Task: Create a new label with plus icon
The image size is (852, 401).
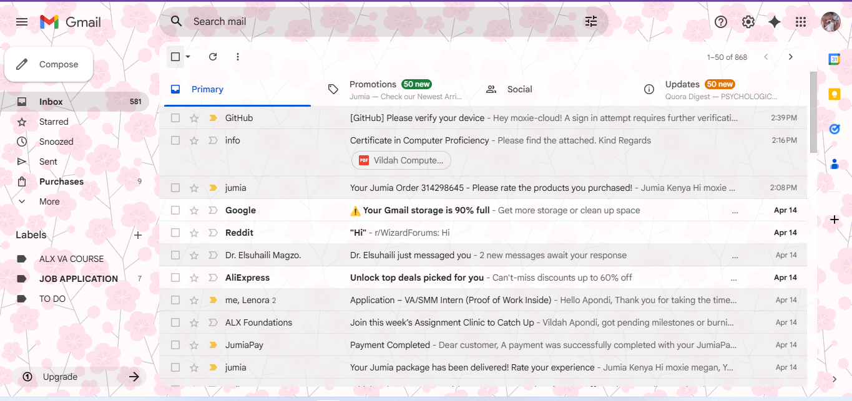Action: click(139, 235)
